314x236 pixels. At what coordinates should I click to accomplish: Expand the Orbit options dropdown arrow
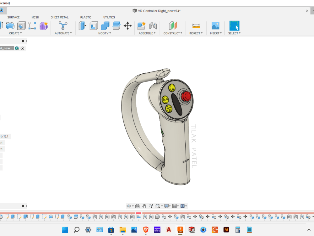133,206
